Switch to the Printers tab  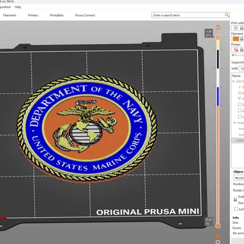pyautogui.click(x=33, y=15)
